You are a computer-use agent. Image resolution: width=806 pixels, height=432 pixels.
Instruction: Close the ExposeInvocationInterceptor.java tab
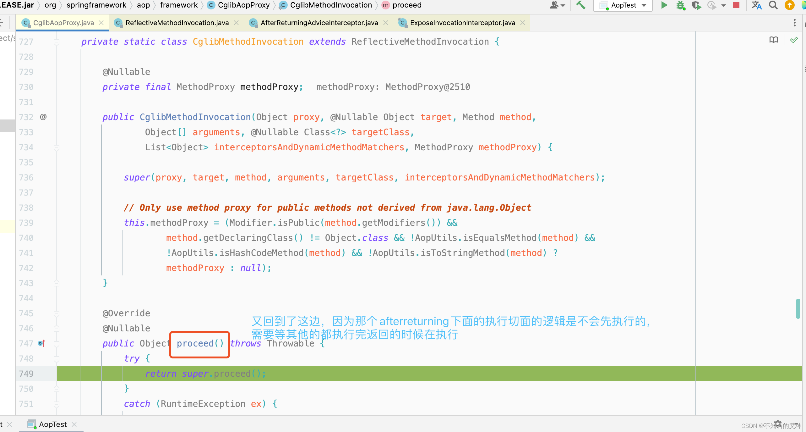(x=523, y=23)
